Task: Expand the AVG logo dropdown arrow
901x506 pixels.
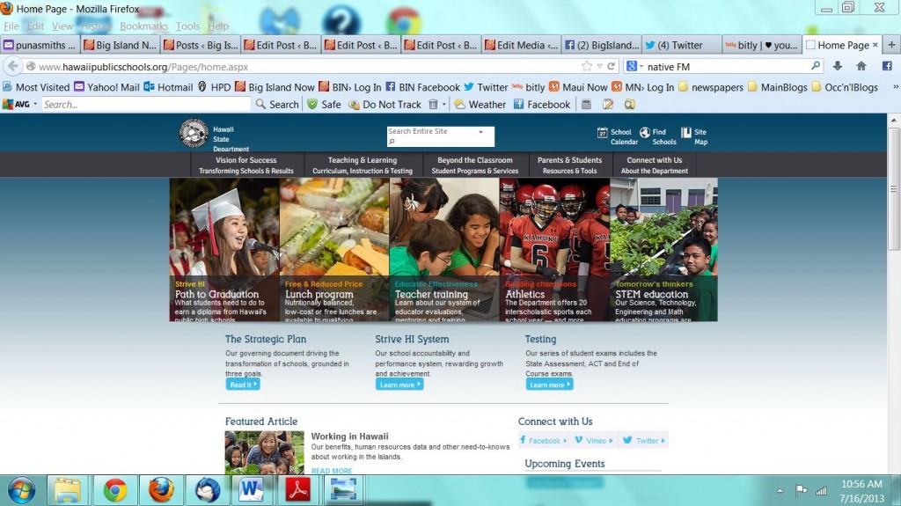Action: point(35,104)
